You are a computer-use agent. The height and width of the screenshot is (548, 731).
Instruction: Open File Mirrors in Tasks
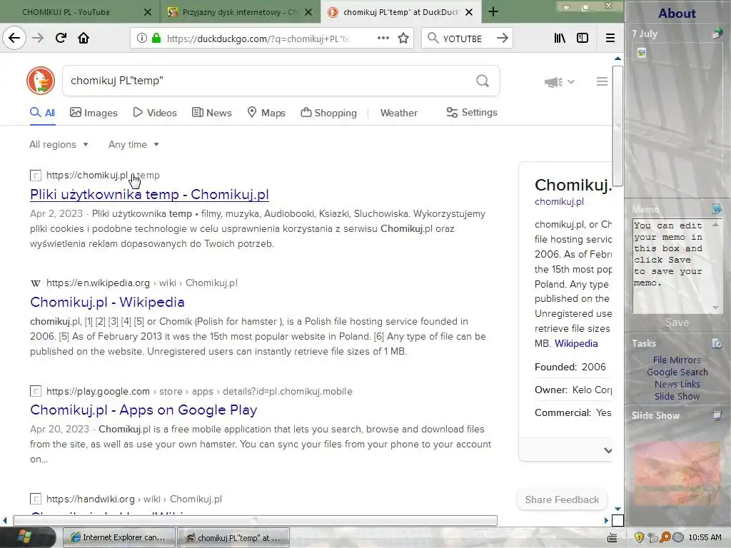[x=677, y=360]
